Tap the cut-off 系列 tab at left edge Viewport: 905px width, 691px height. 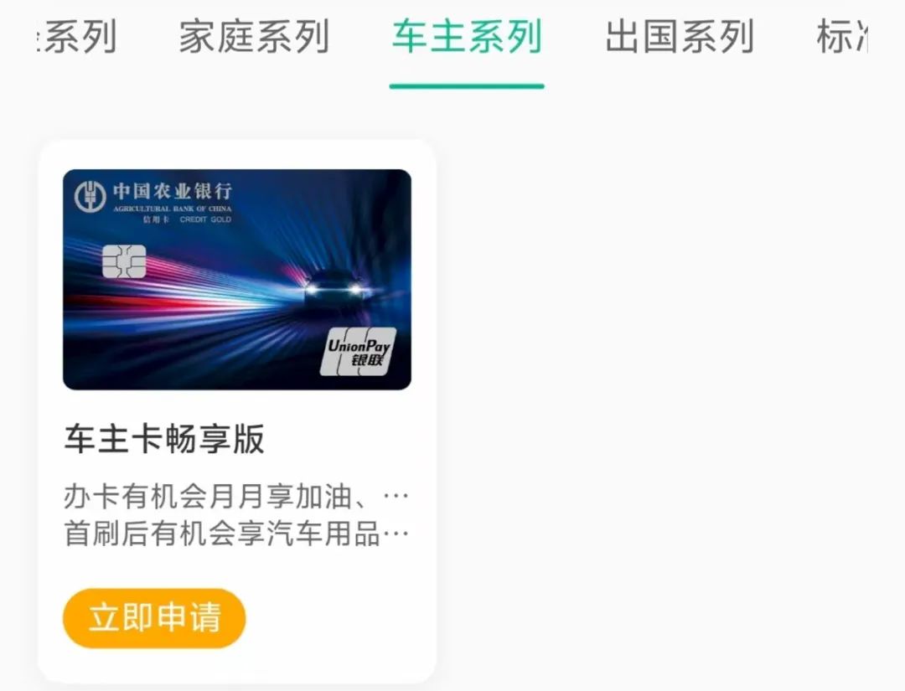pos(76,36)
